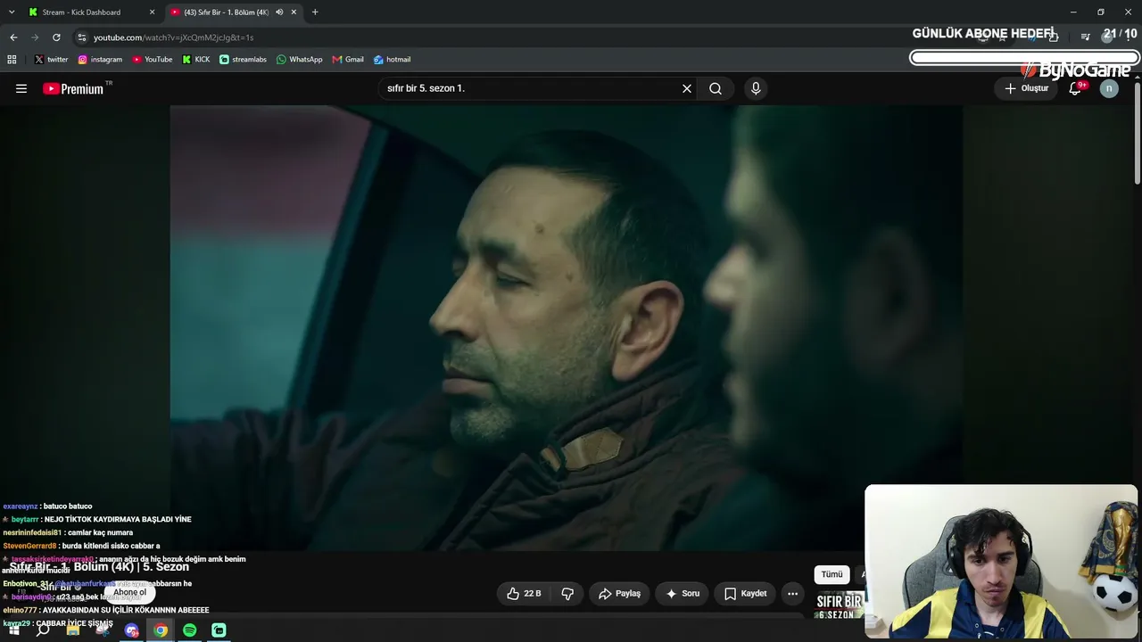The image size is (1142, 642).
Task: Open File Explorer from the taskbar
Action: 73,630
